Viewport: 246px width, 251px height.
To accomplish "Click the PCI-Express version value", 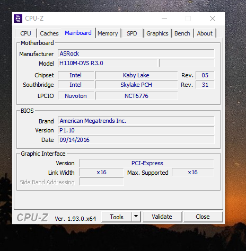I will coord(147,163).
